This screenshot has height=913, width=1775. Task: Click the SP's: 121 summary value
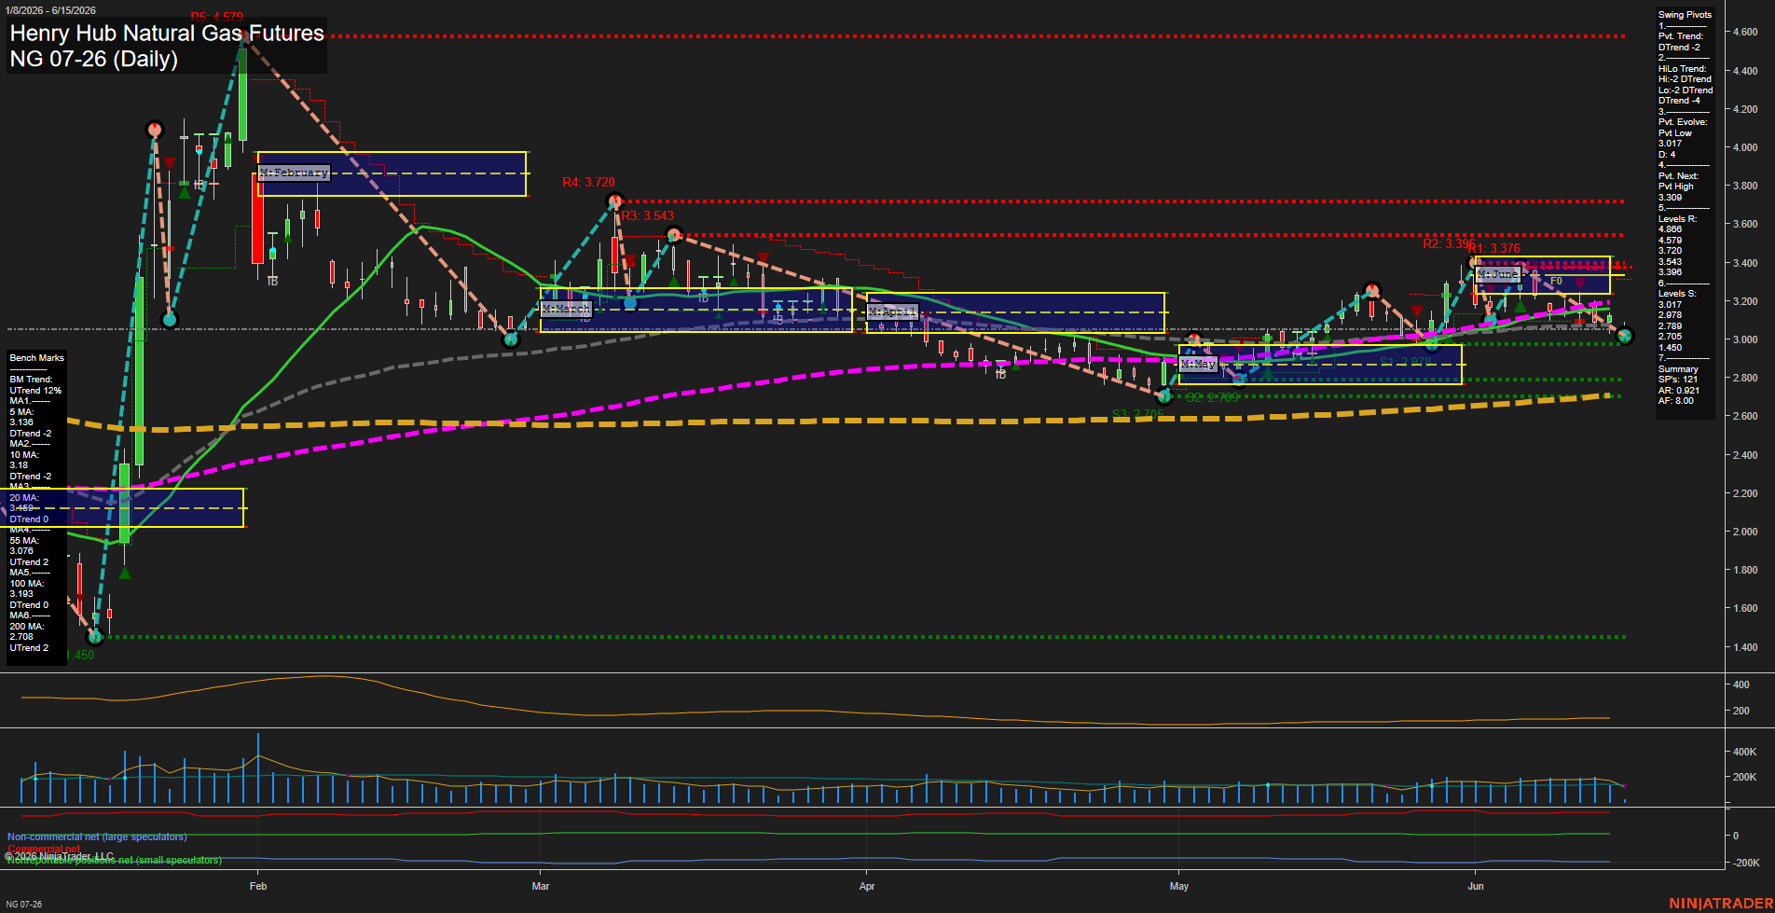1678,380
